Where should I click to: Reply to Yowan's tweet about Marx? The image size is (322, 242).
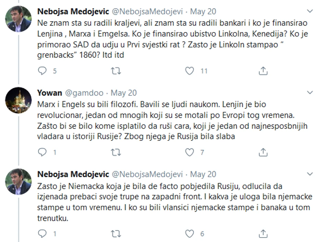click(42, 152)
